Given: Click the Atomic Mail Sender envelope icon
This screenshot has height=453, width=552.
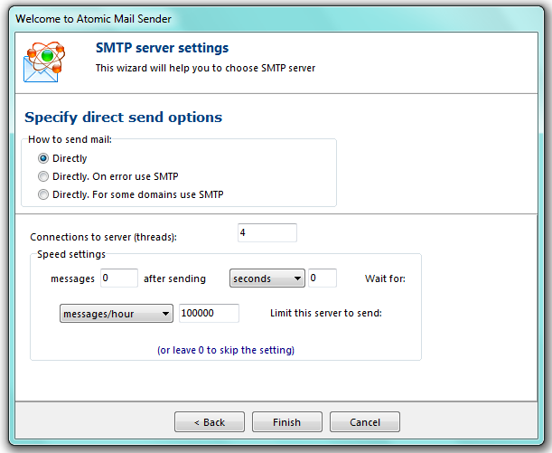Looking at the screenshot, I should tap(42, 60).
